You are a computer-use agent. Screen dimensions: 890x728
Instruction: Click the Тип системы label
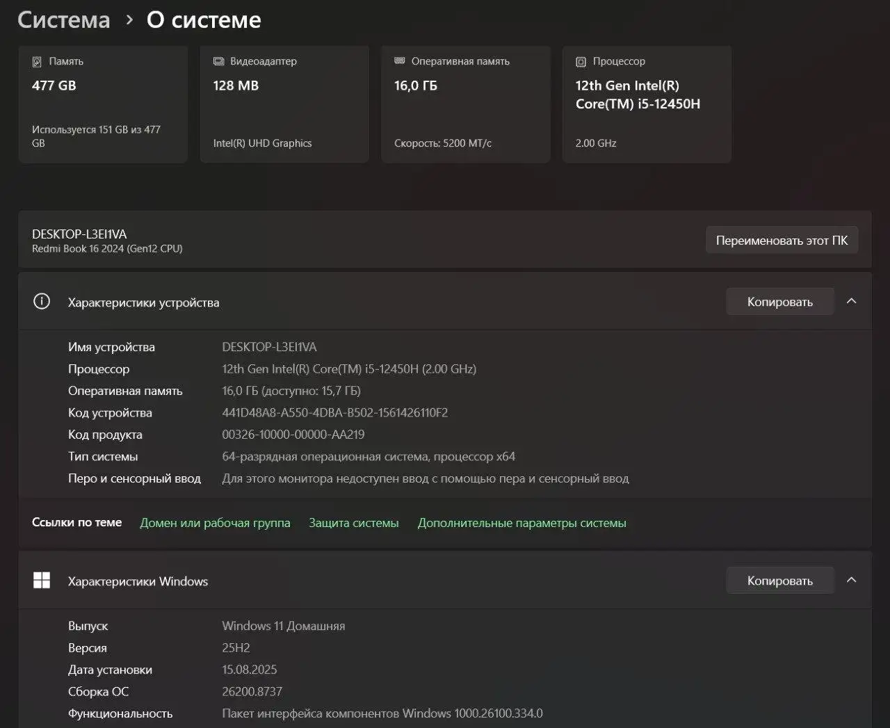tap(103, 457)
